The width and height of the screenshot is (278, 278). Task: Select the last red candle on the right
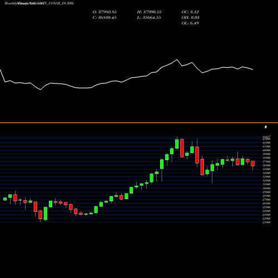[252, 163]
